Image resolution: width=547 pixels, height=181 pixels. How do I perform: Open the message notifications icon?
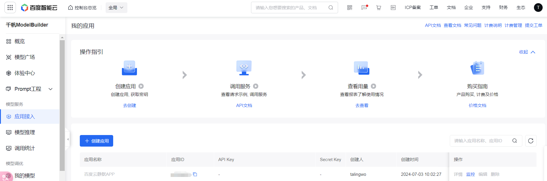364,8
